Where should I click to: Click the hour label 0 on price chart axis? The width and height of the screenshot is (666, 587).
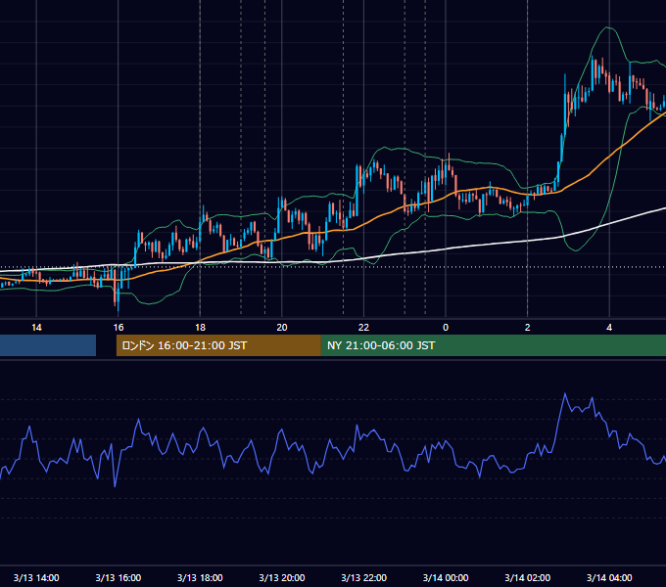pos(446,328)
